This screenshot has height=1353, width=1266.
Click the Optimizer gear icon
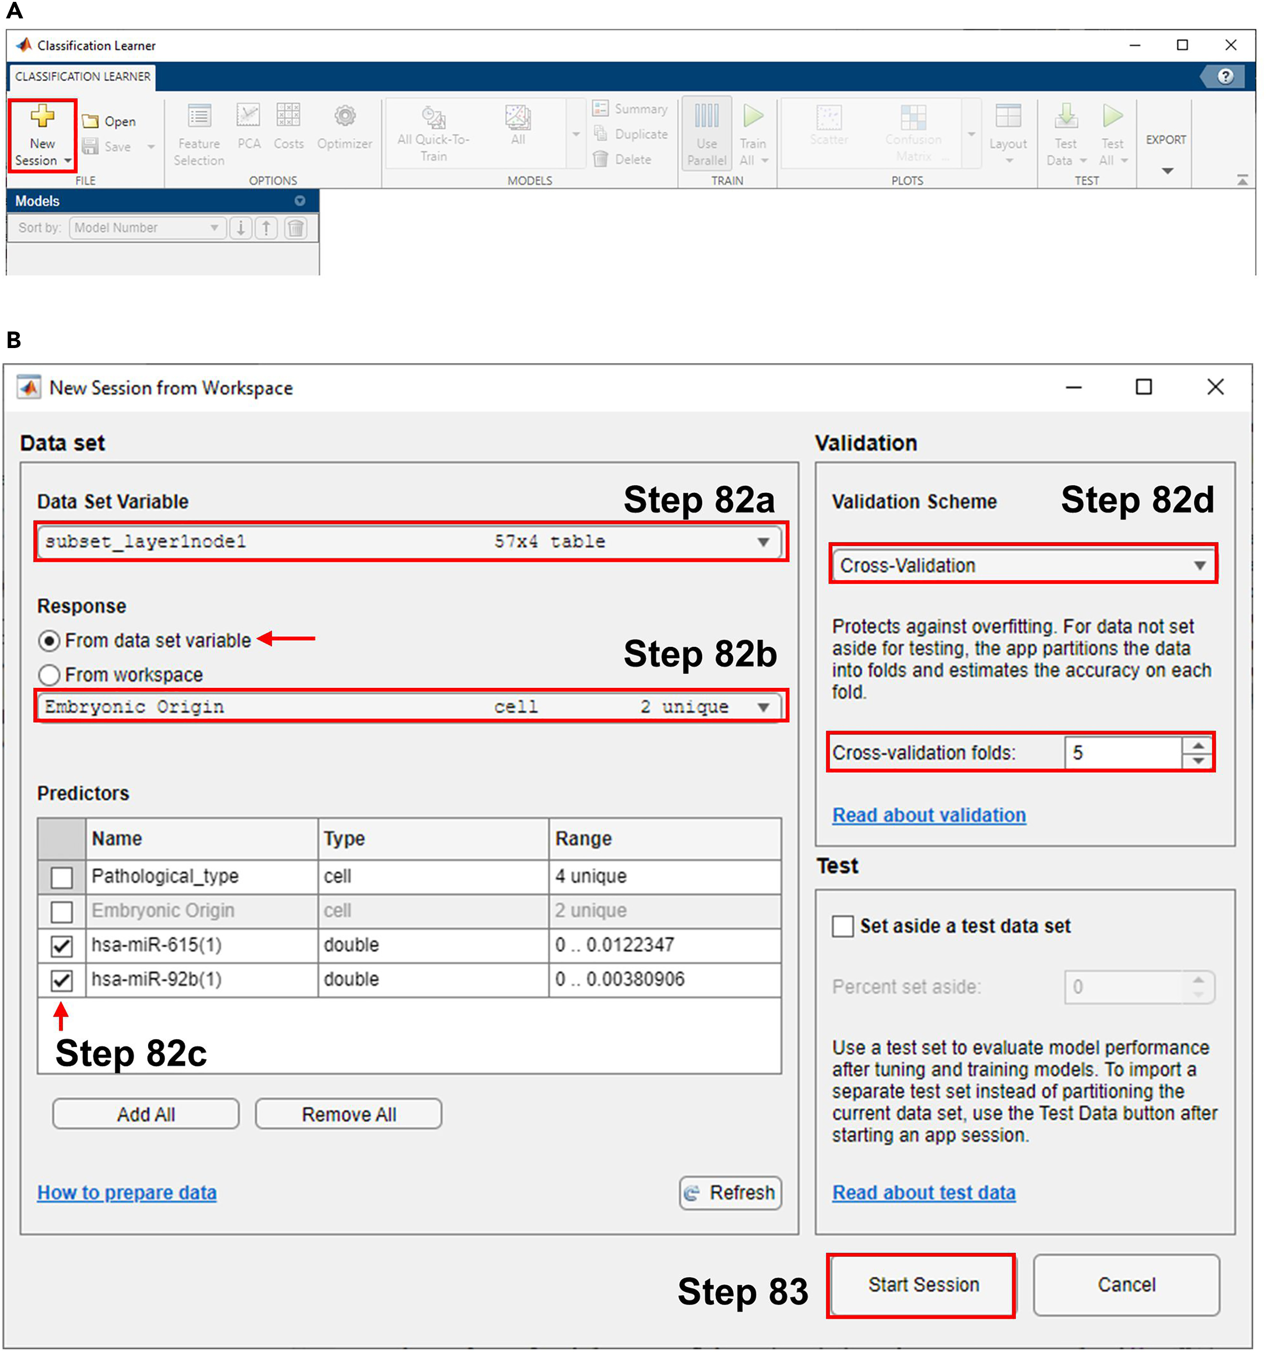click(345, 116)
